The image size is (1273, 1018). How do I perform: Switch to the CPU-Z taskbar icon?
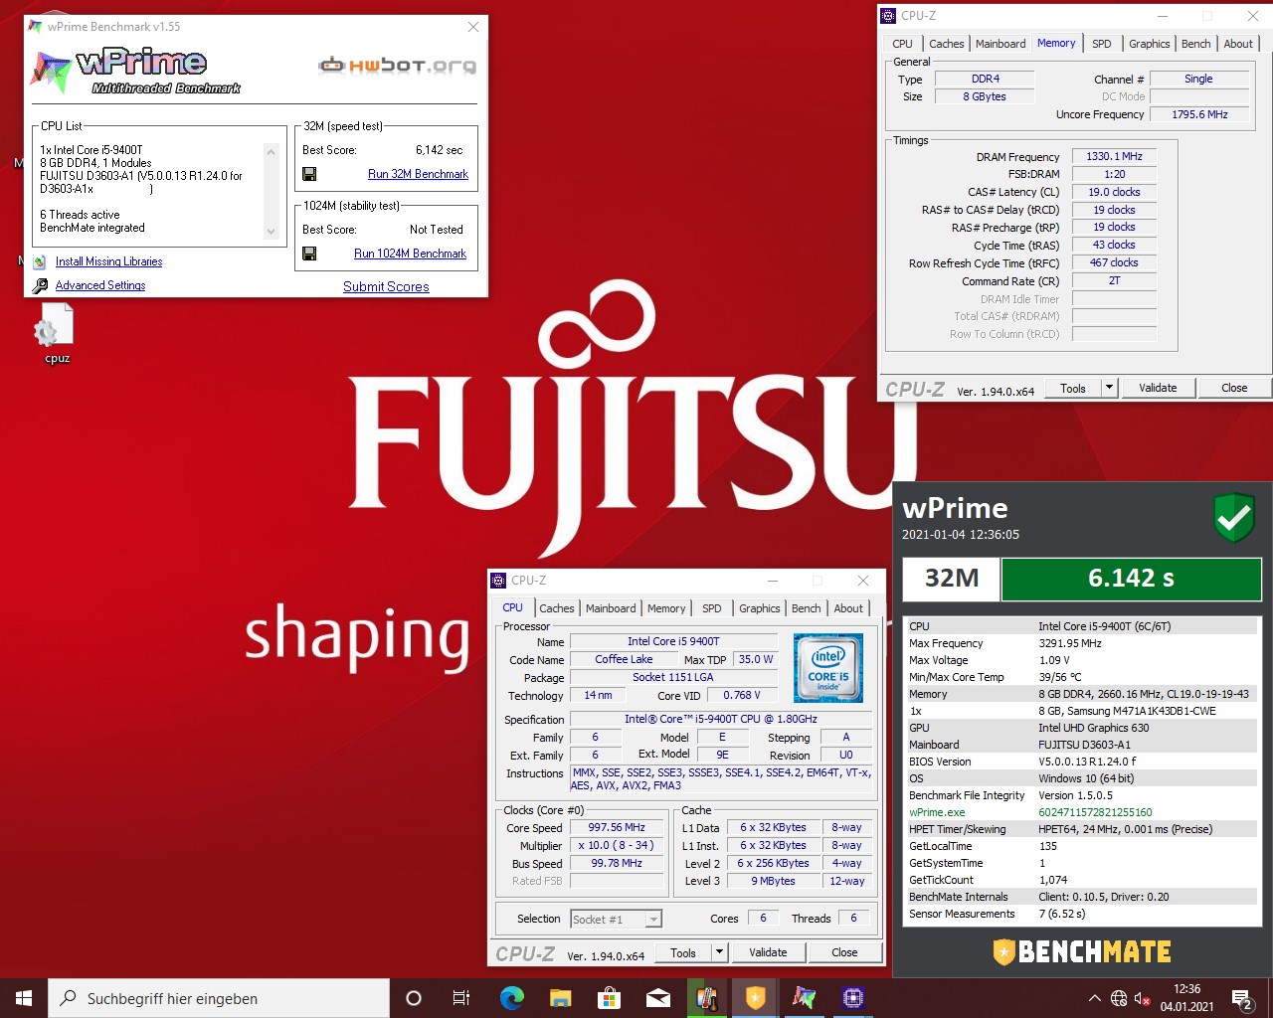pyautogui.click(x=852, y=998)
